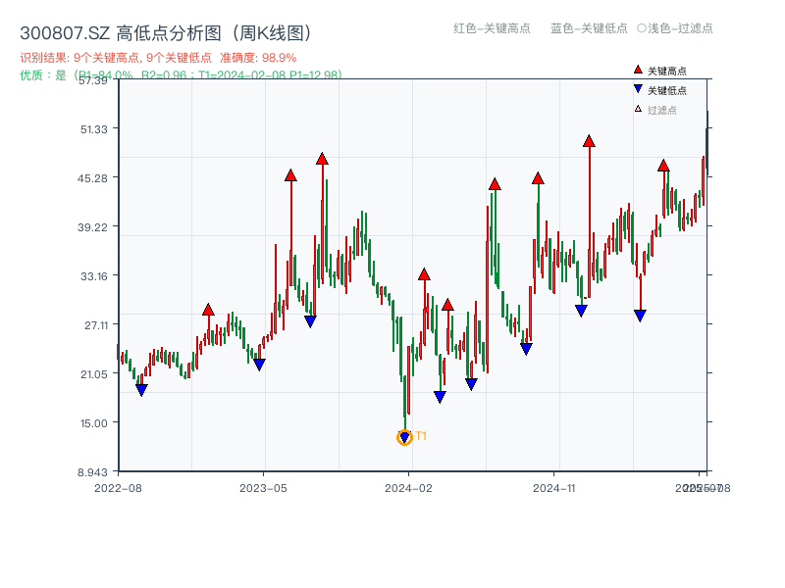This screenshot has width=785, height=588.
Task: Click the earliest red high marker near 27.11 level
Action: pos(208,310)
